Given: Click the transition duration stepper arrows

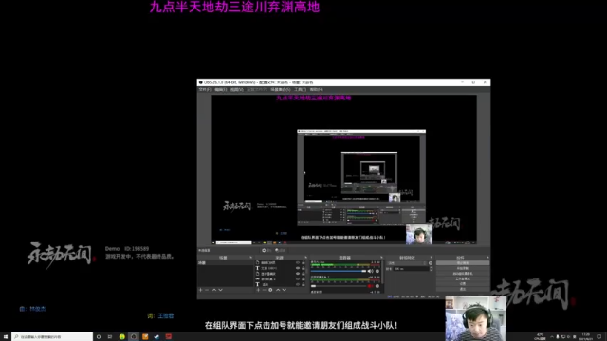Looking at the screenshot, I should [431, 269].
